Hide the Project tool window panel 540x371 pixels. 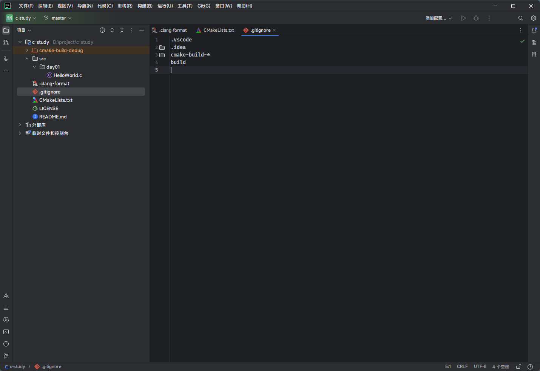142,30
